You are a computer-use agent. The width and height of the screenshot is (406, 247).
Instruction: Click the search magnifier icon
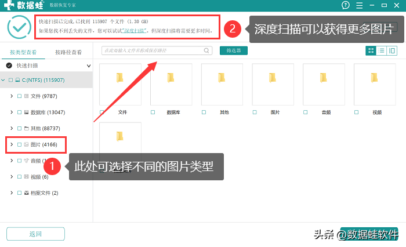(x=206, y=50)
